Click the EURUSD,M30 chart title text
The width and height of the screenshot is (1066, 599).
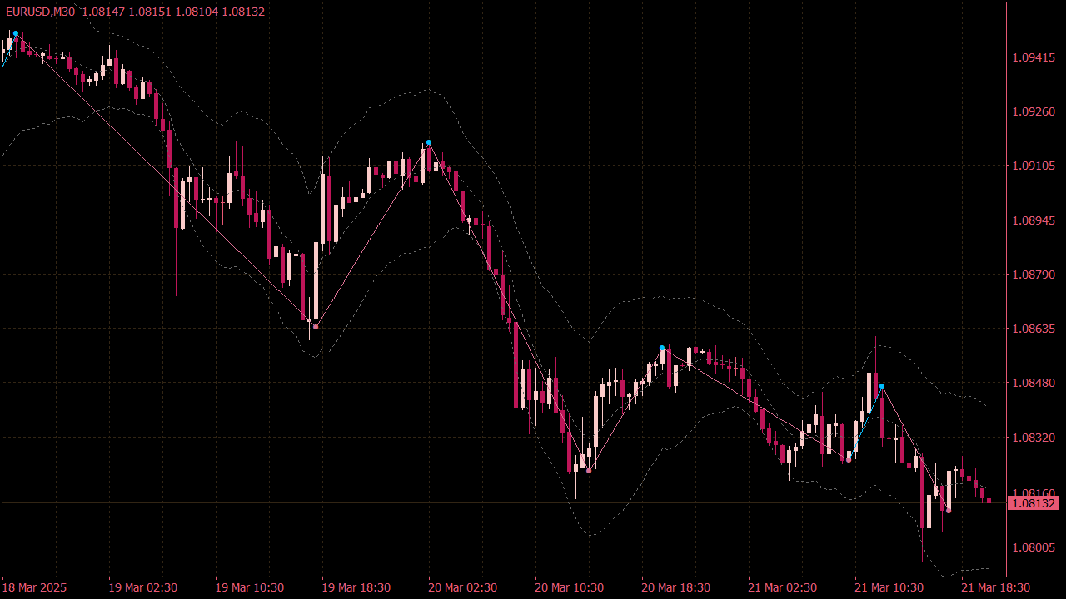(x=40, y=12)
